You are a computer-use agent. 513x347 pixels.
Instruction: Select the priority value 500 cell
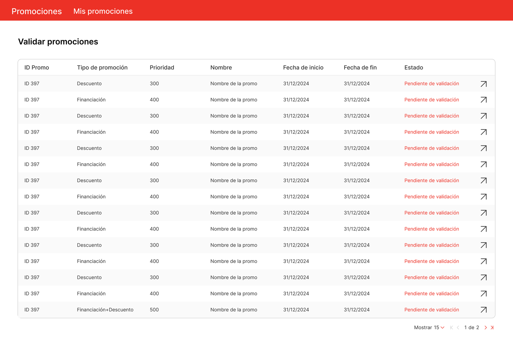154,310
